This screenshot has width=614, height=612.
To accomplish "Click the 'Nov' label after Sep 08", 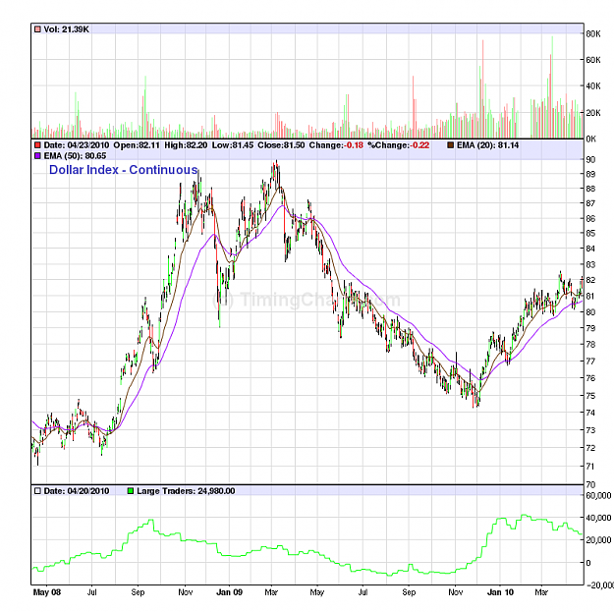I will [186, 592].
